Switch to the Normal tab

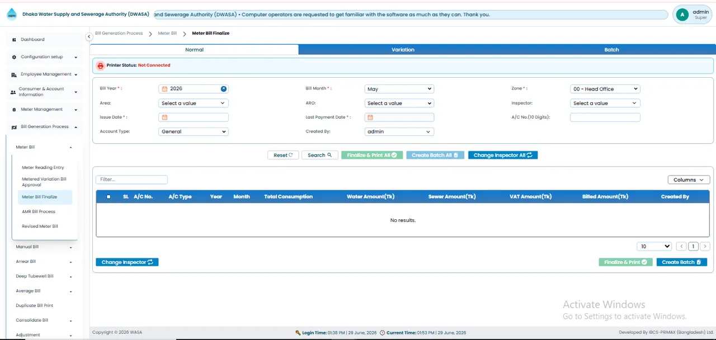(194, 50)
